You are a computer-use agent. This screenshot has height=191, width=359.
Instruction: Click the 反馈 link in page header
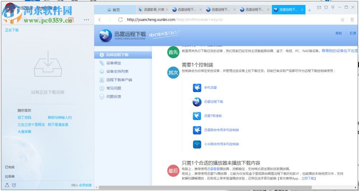click(x=353, y=33)
